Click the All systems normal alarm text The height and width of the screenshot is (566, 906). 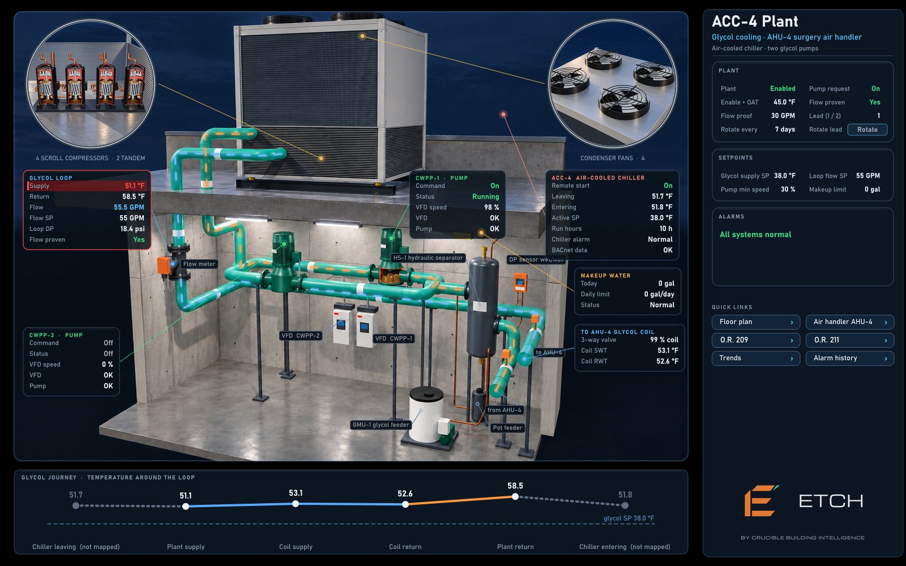coord(755,235)
